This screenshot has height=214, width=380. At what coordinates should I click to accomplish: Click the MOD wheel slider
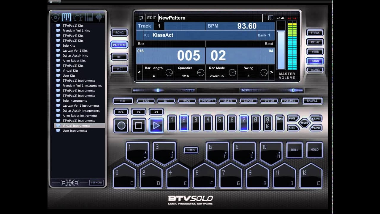272,90
